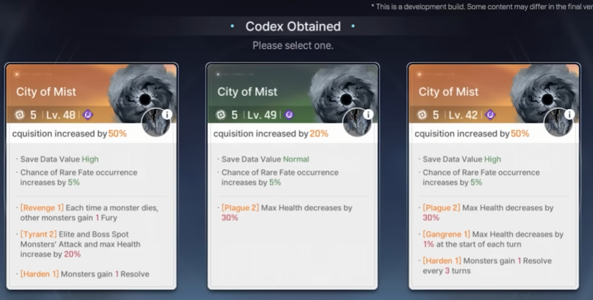This screenshot has width=593, height=300.
Task: Open info icon on Lv. 49 card
Action: click(x=368, y=115)
